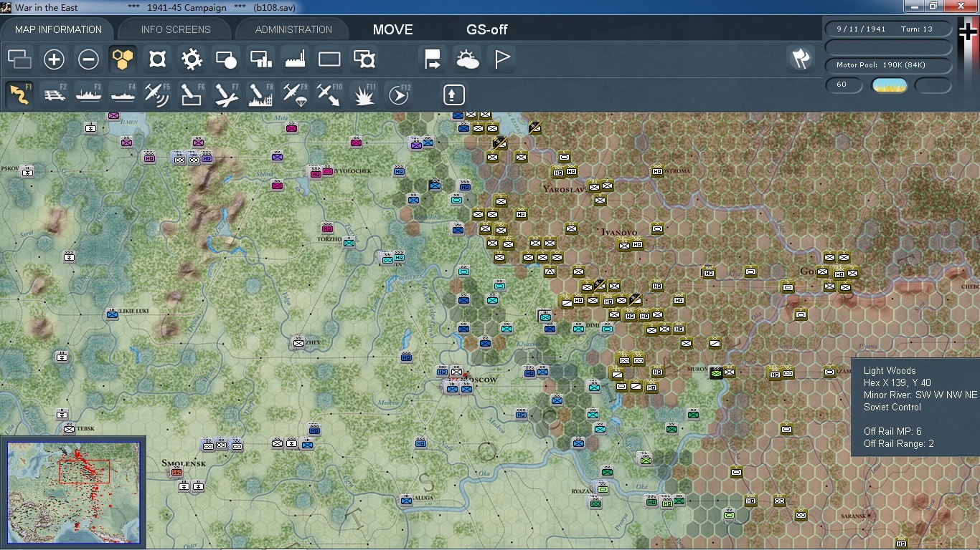Viewport: 980px width, 550px height.
Task: Toggle the fortification level overlay icon
Action: pos(157,59)
